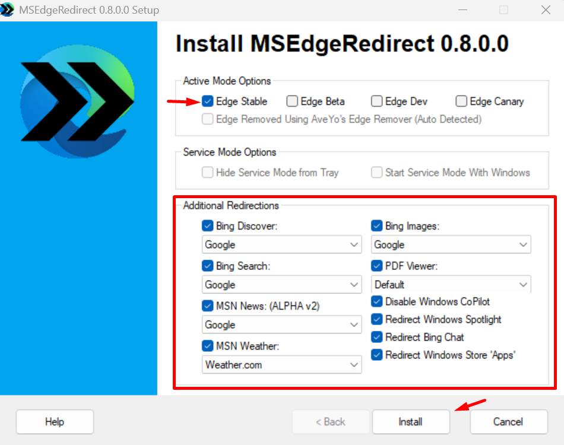564x445 pixels.
Task: Open the PDF Viewer Default dropdown
Action: 451,284
